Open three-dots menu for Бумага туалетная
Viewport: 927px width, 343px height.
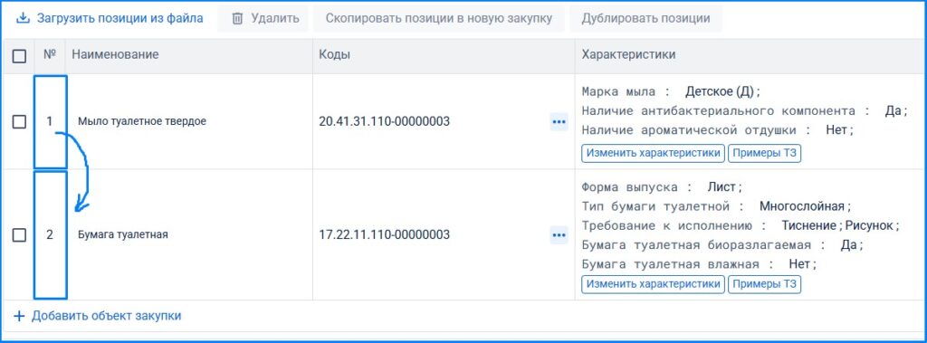559,235
